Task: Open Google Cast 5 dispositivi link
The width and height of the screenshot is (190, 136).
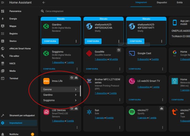Action: click(143, 59)
